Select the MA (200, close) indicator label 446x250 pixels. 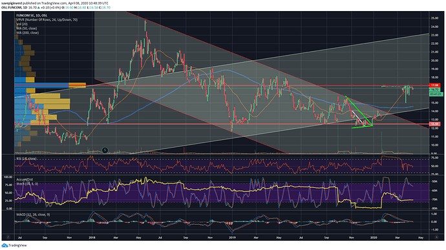[28, 33]
